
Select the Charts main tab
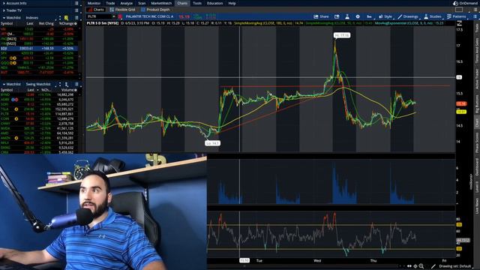point(182,3)
